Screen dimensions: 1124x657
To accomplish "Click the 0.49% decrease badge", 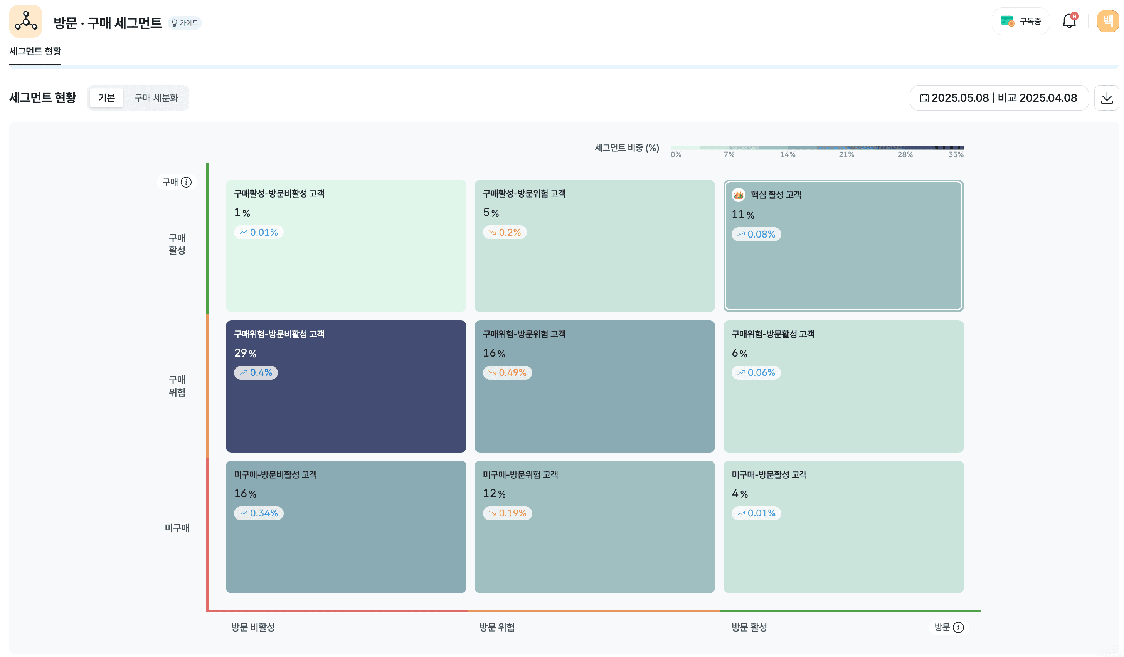I will pos(507,373).
